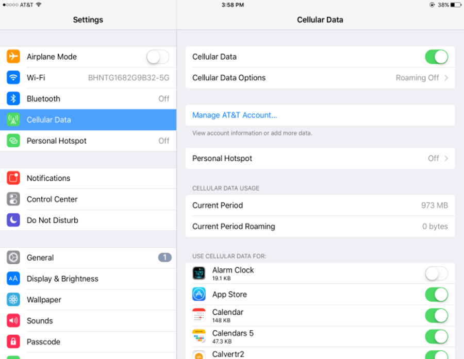Tap the App Store app icon
464x359 pixels.
[199, 294]
